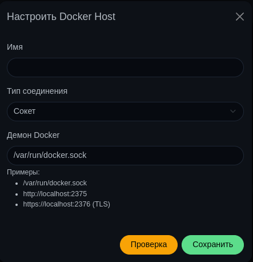Click the bullet before the https://localhost:2376 example
The width and height of the screenshot is (253, 262).
[x=17, y=205]
